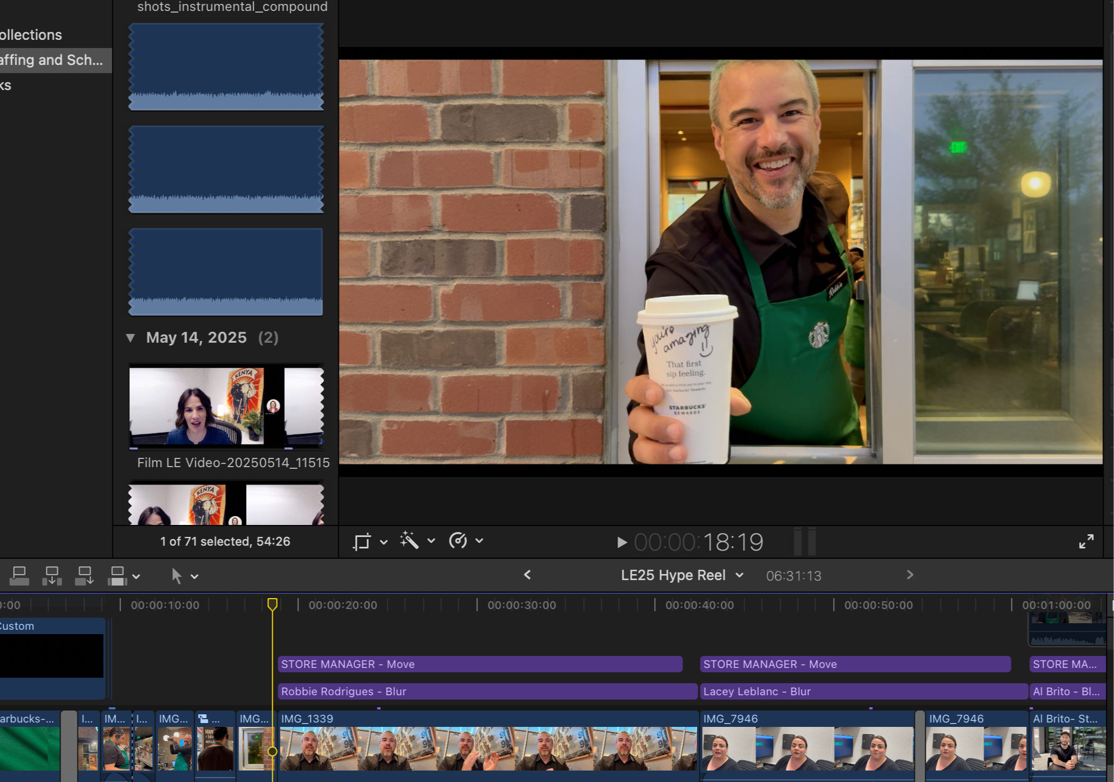Open the tool selection dropdown chevron
This screenshot has width=1114, height=782.
click(x=195, y=576)
